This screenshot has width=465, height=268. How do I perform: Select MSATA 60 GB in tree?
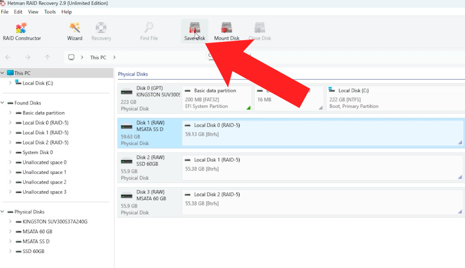[37, 231]
